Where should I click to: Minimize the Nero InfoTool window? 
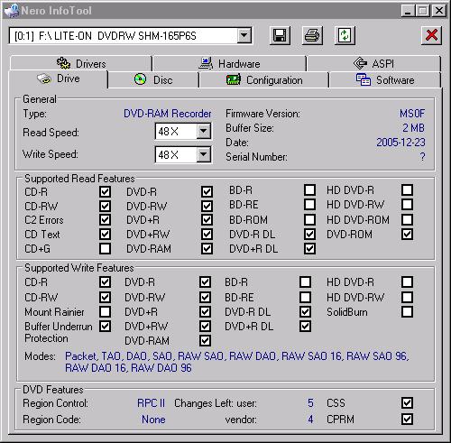pos(408,11)
